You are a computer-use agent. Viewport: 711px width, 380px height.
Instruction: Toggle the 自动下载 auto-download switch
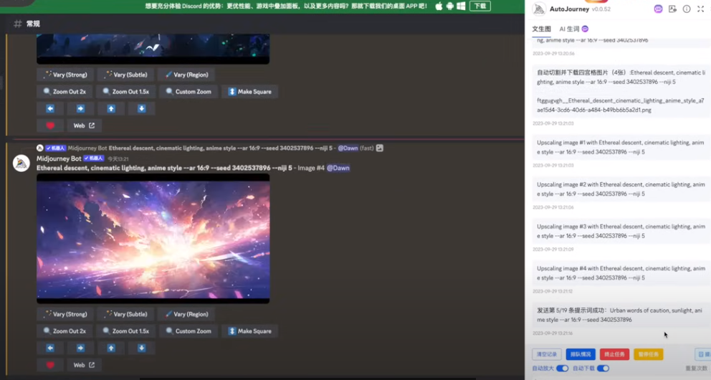click(603, 369)
